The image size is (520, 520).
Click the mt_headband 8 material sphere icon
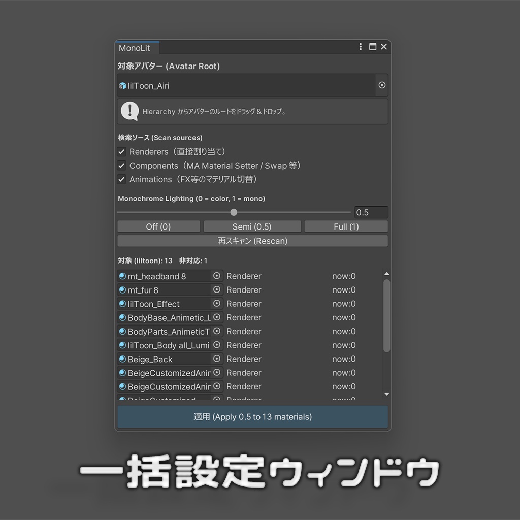122,276
